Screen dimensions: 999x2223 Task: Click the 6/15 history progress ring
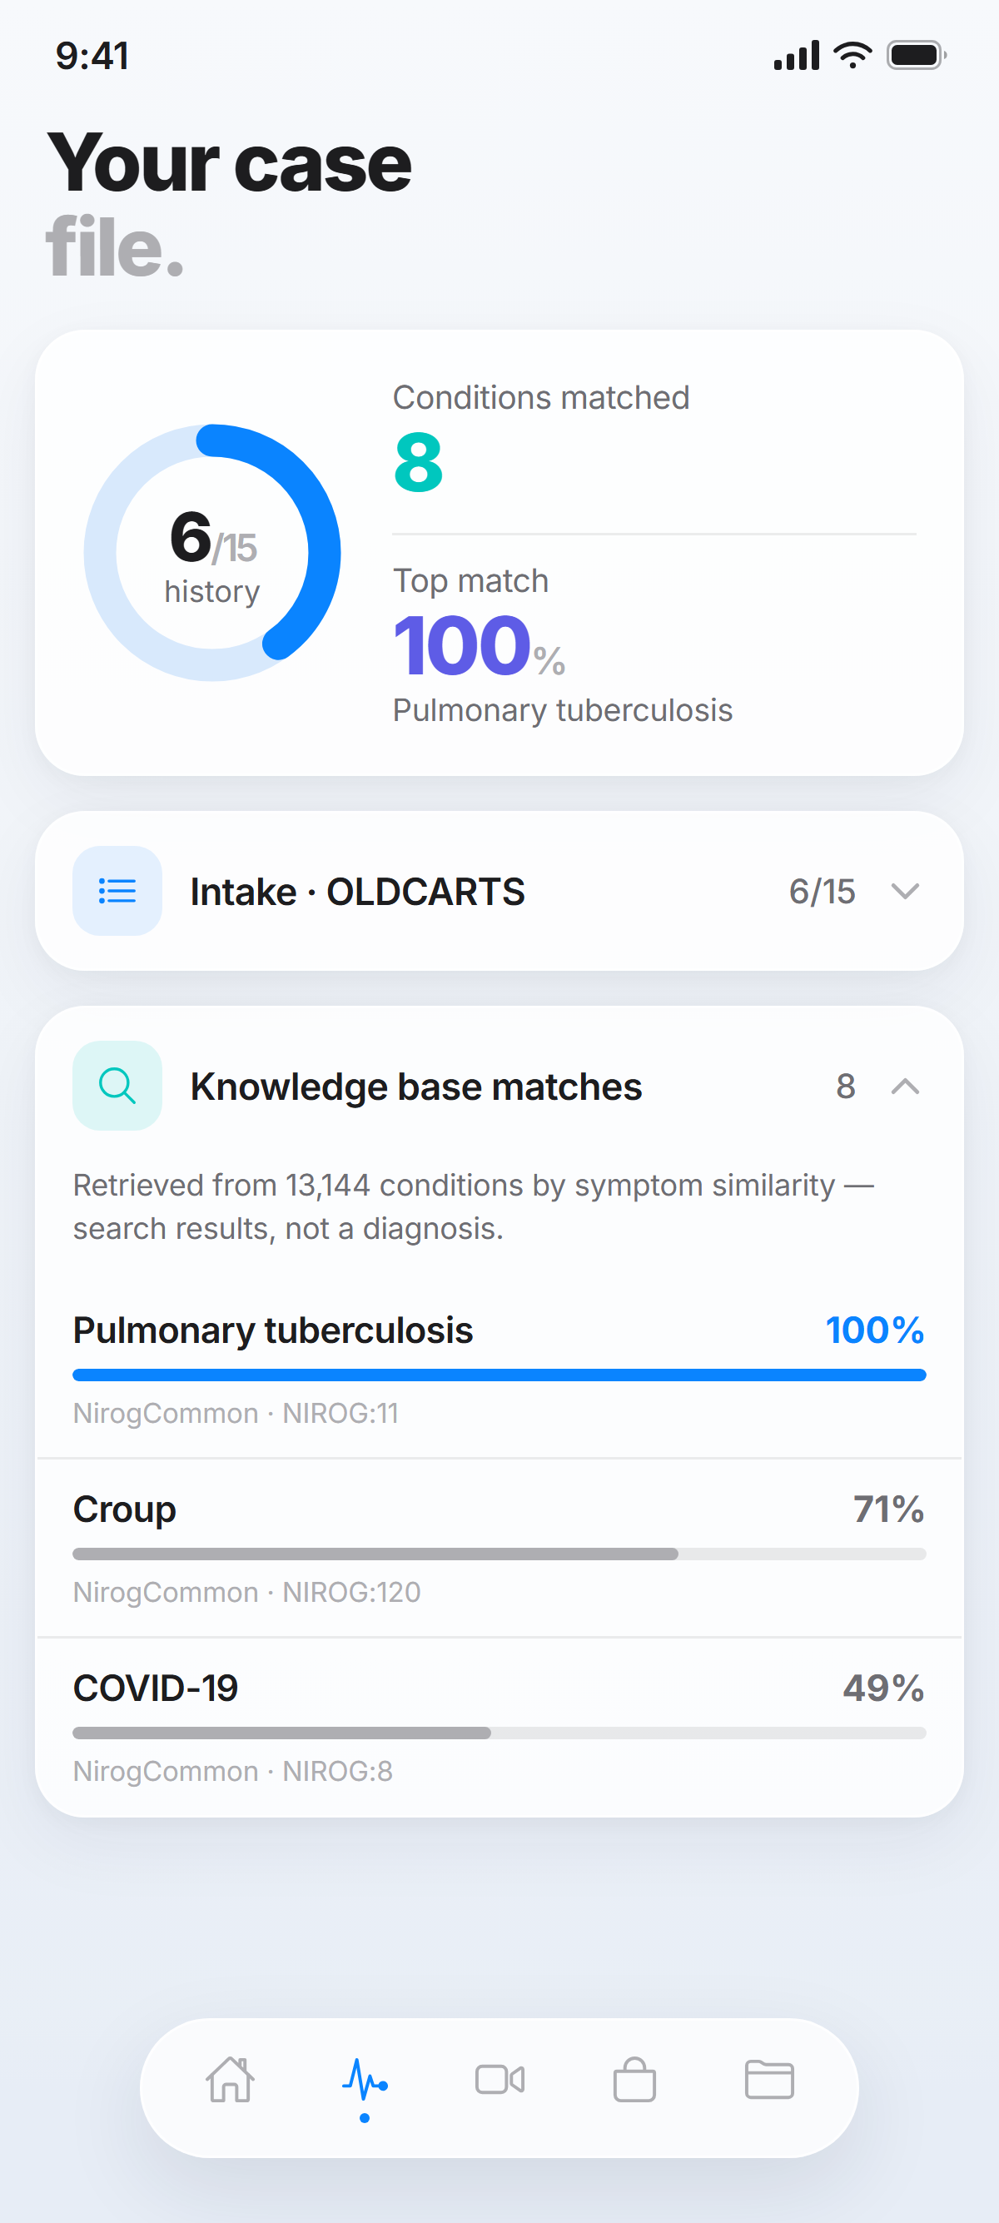click(x=212, y=552)
